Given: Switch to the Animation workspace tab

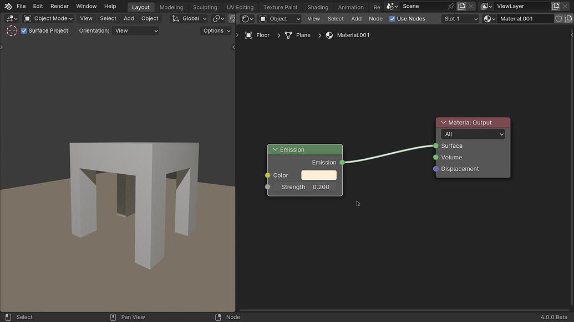Looking at the screenshot, I should click(351, 7).
